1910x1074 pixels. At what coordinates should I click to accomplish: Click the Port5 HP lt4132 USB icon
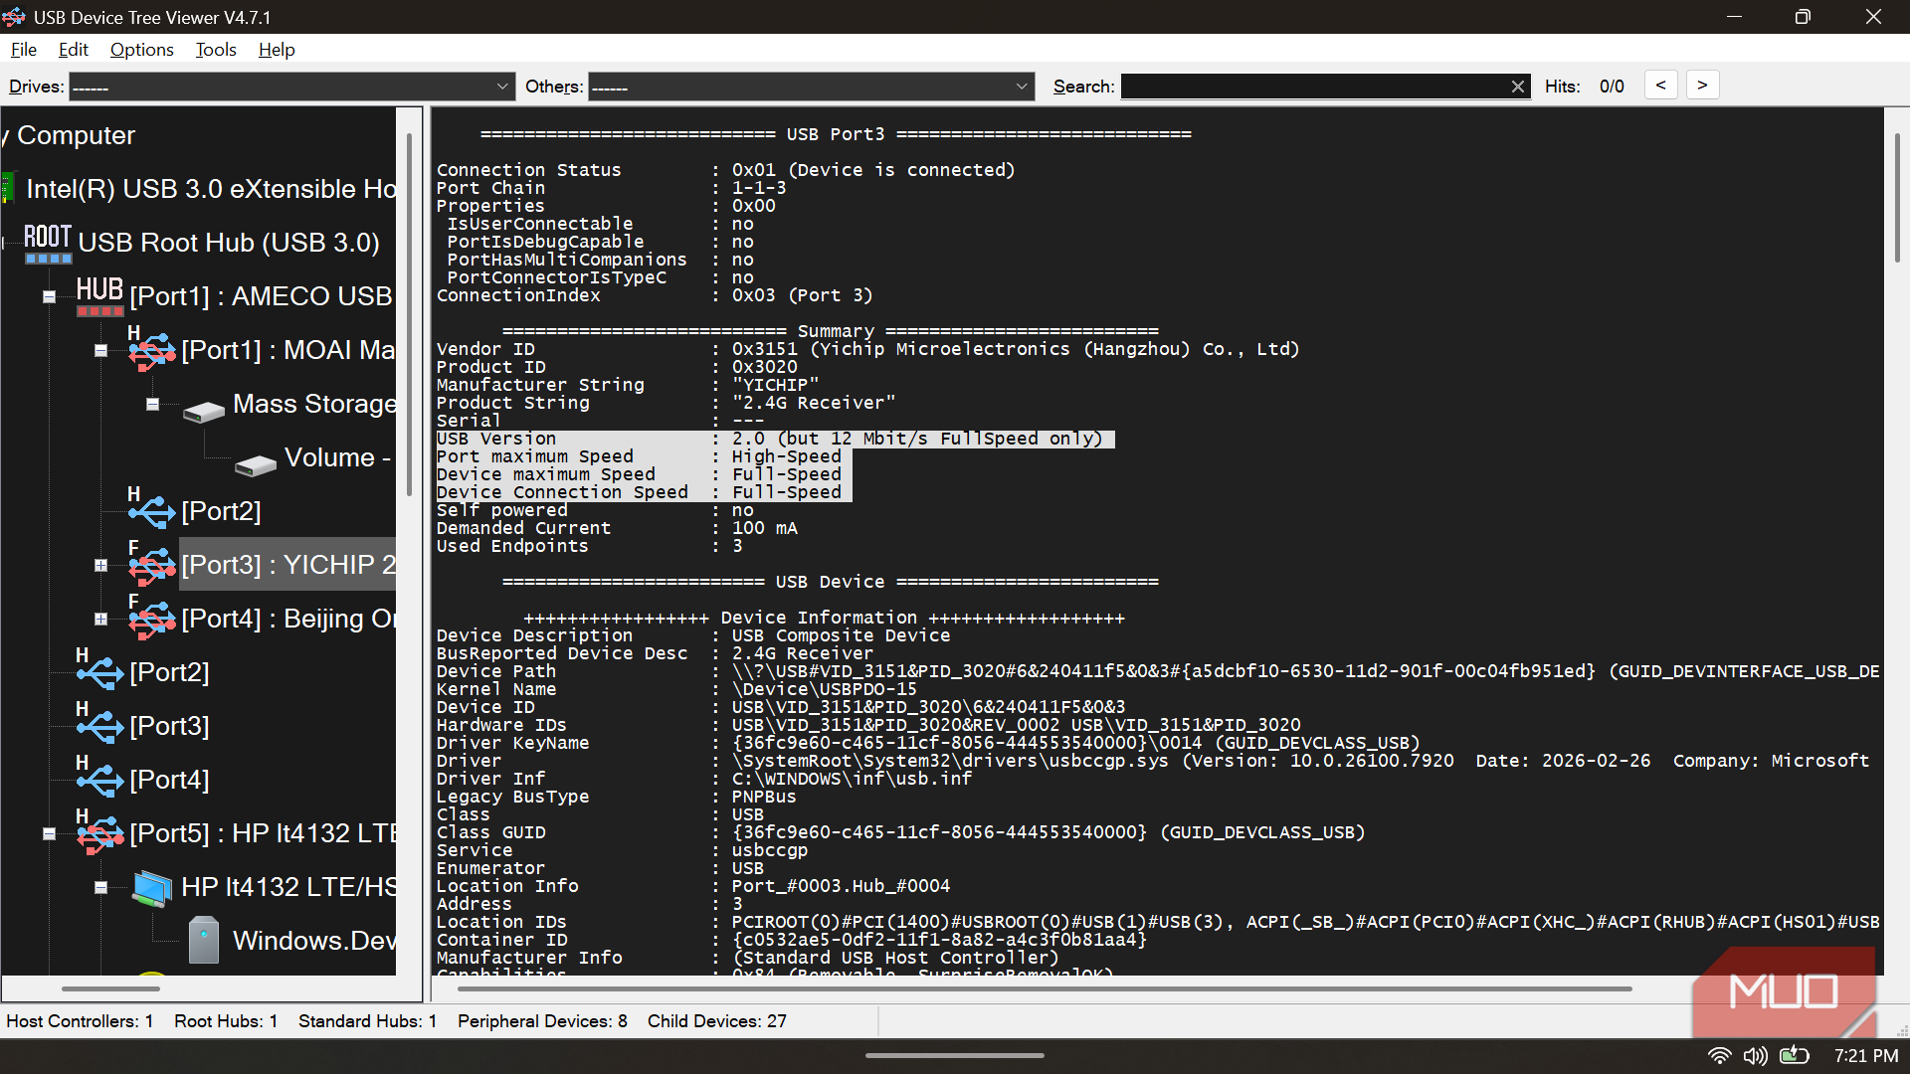(x=99, y=832)
